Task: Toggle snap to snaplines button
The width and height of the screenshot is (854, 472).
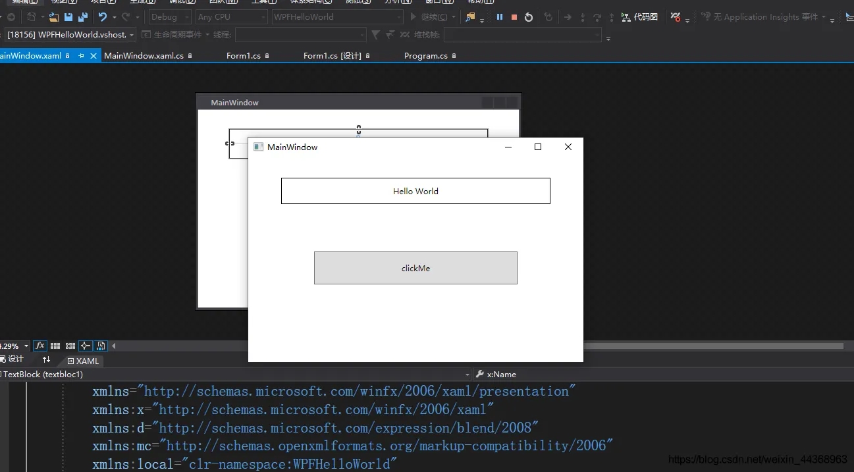Action: (x=86, y=346)
